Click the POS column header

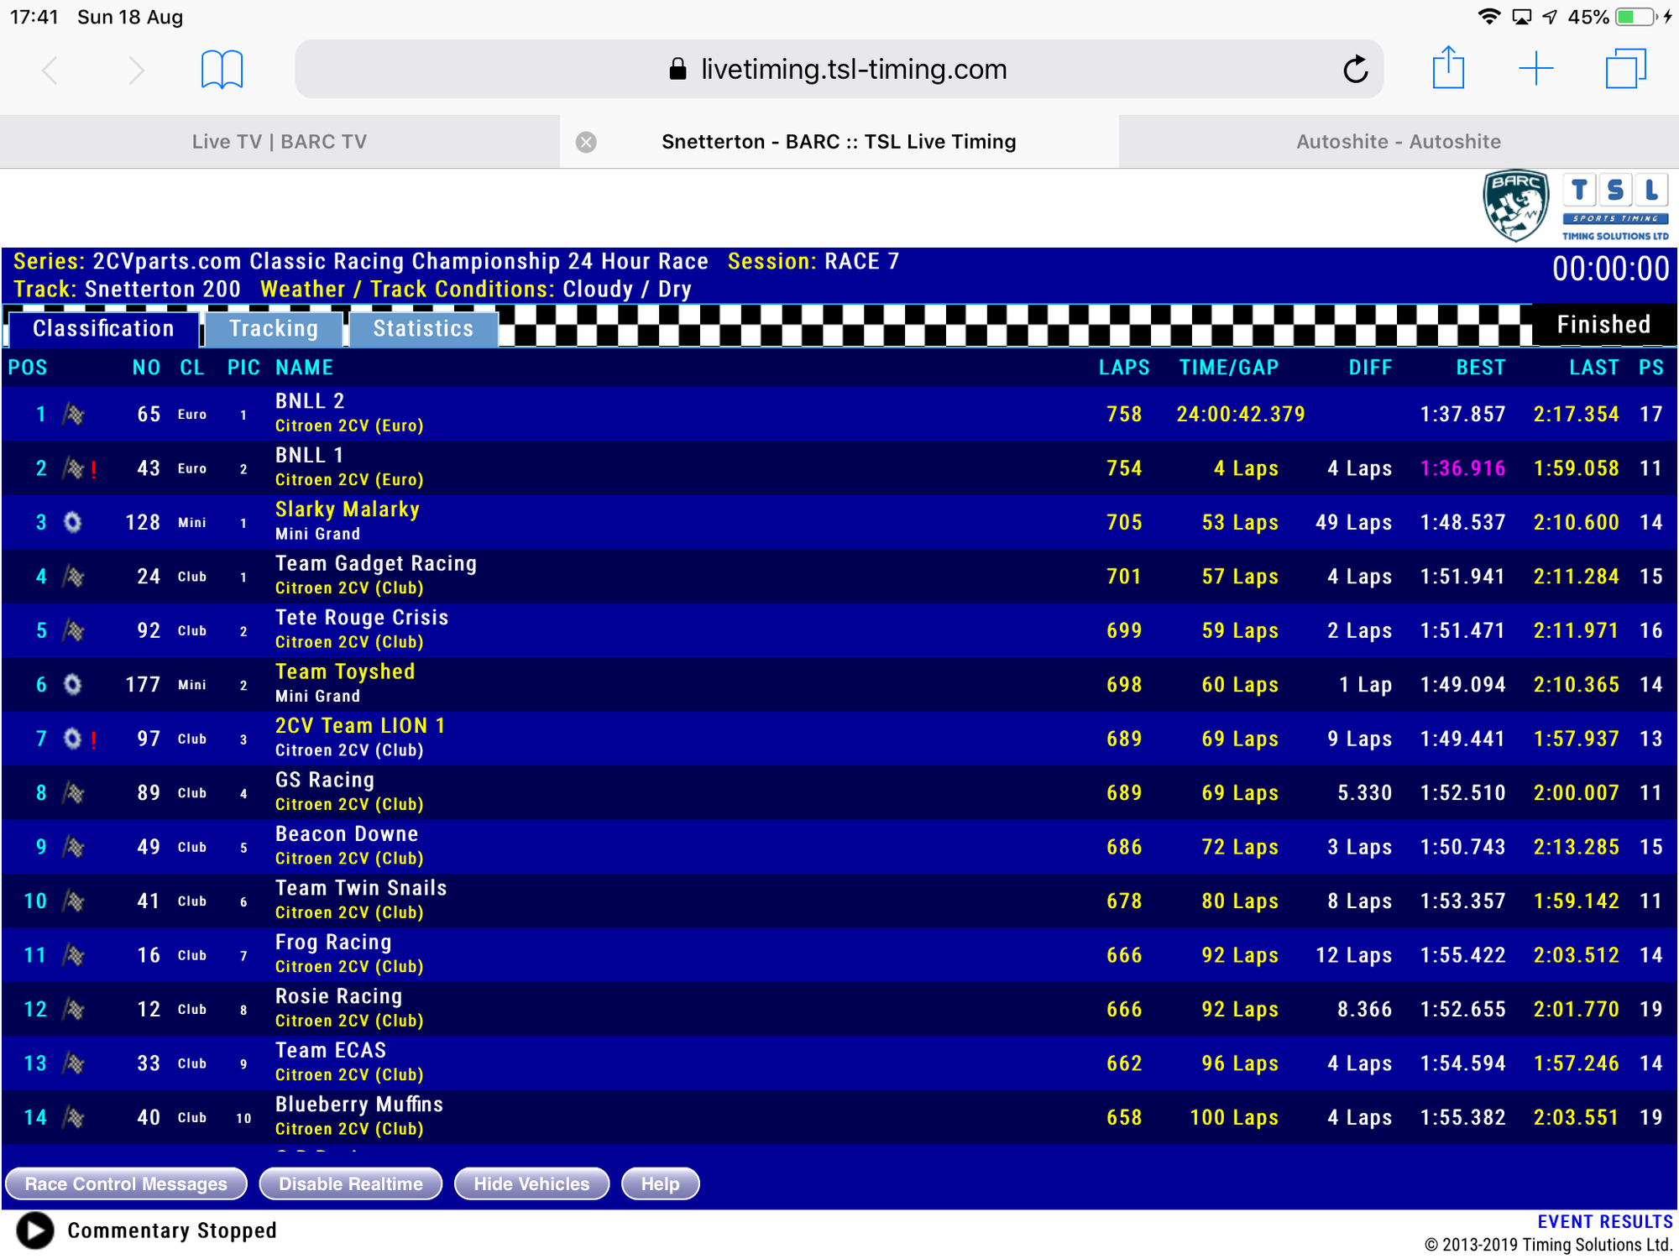pyautogui.click(x=28, y=368)
